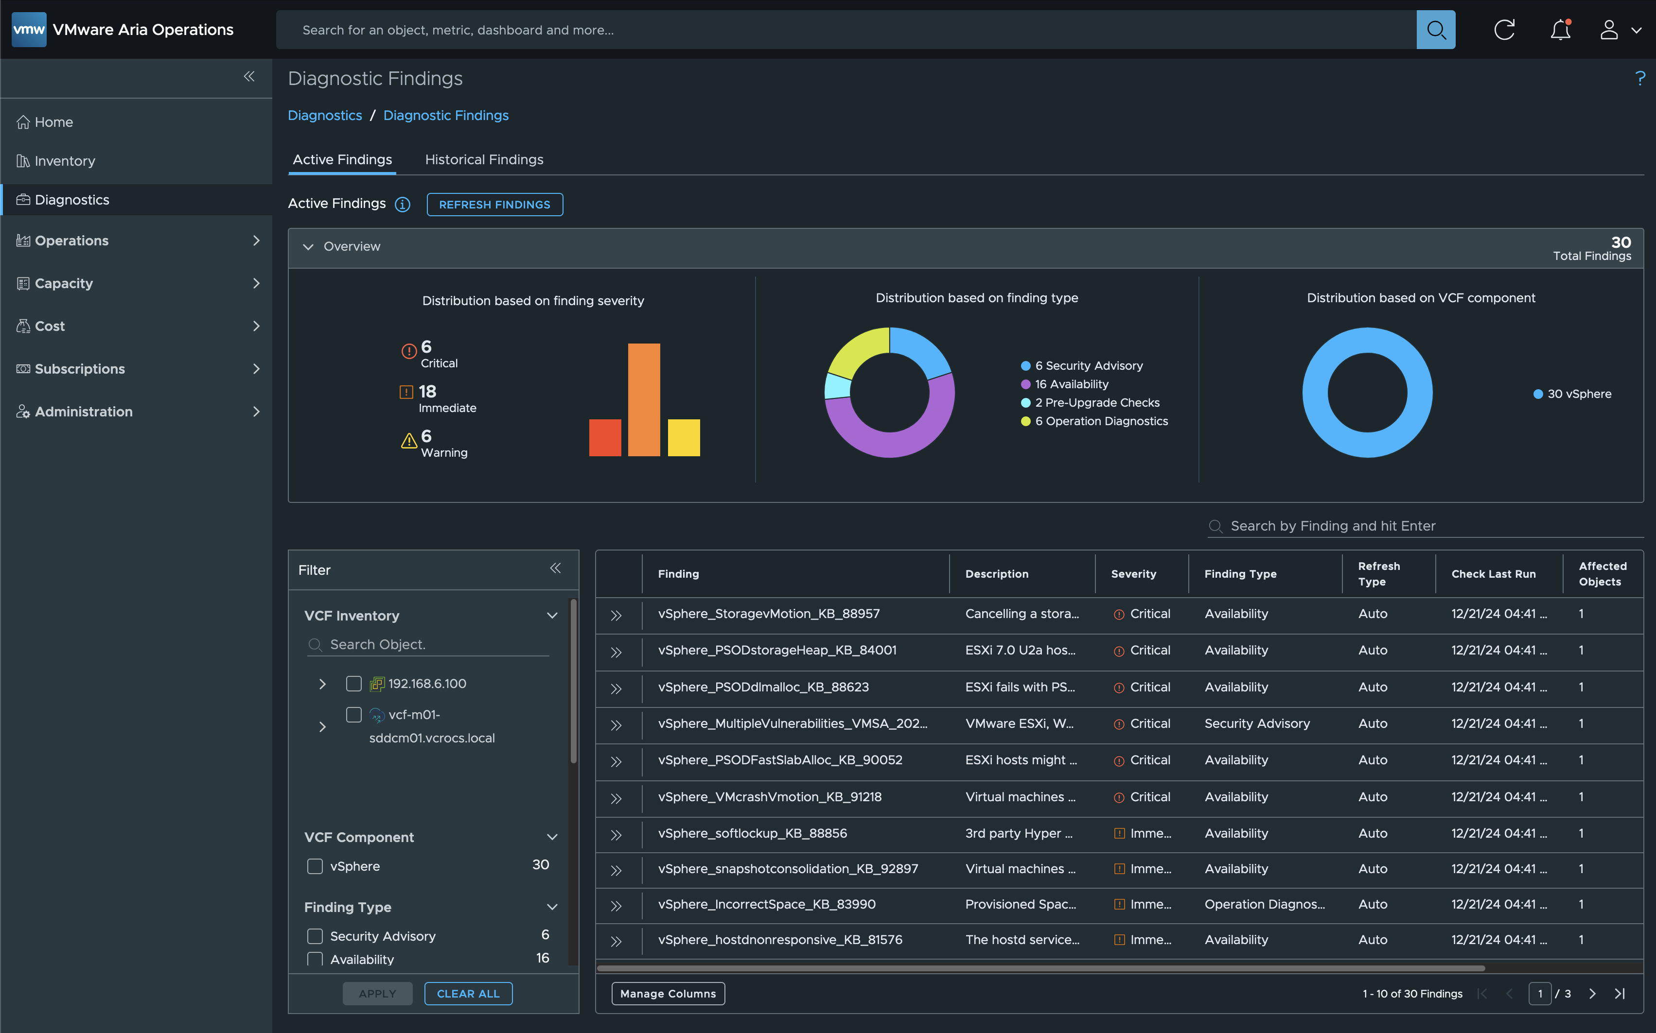Collapse the Filter panel
This screenshot has height=1033, width=1656.
556,568
